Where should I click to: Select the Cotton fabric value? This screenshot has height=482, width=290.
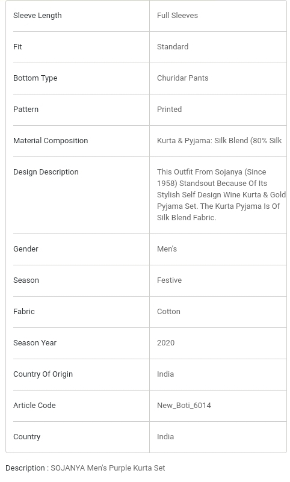(x=168, y=312)
